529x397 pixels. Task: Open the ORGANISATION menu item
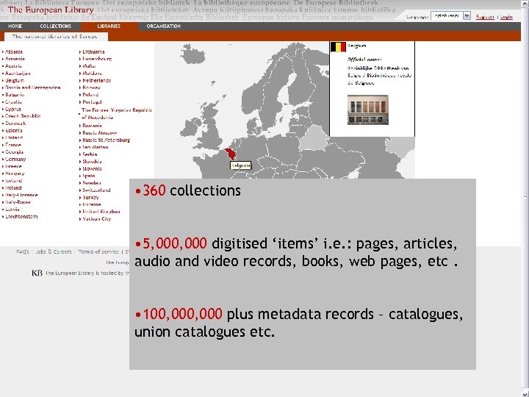[164, 26]
